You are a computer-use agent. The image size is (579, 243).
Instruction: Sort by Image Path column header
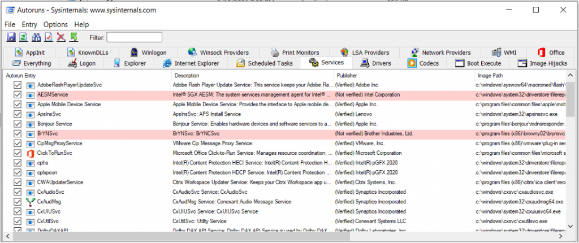(x=521, y=76)
